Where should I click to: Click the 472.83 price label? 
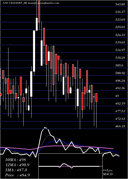[120, 119]
